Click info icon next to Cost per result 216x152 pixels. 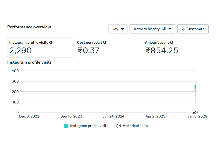105,42
